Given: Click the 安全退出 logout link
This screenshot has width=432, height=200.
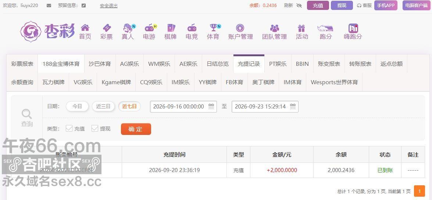Looking at the screenshot, I should [108, 6].
